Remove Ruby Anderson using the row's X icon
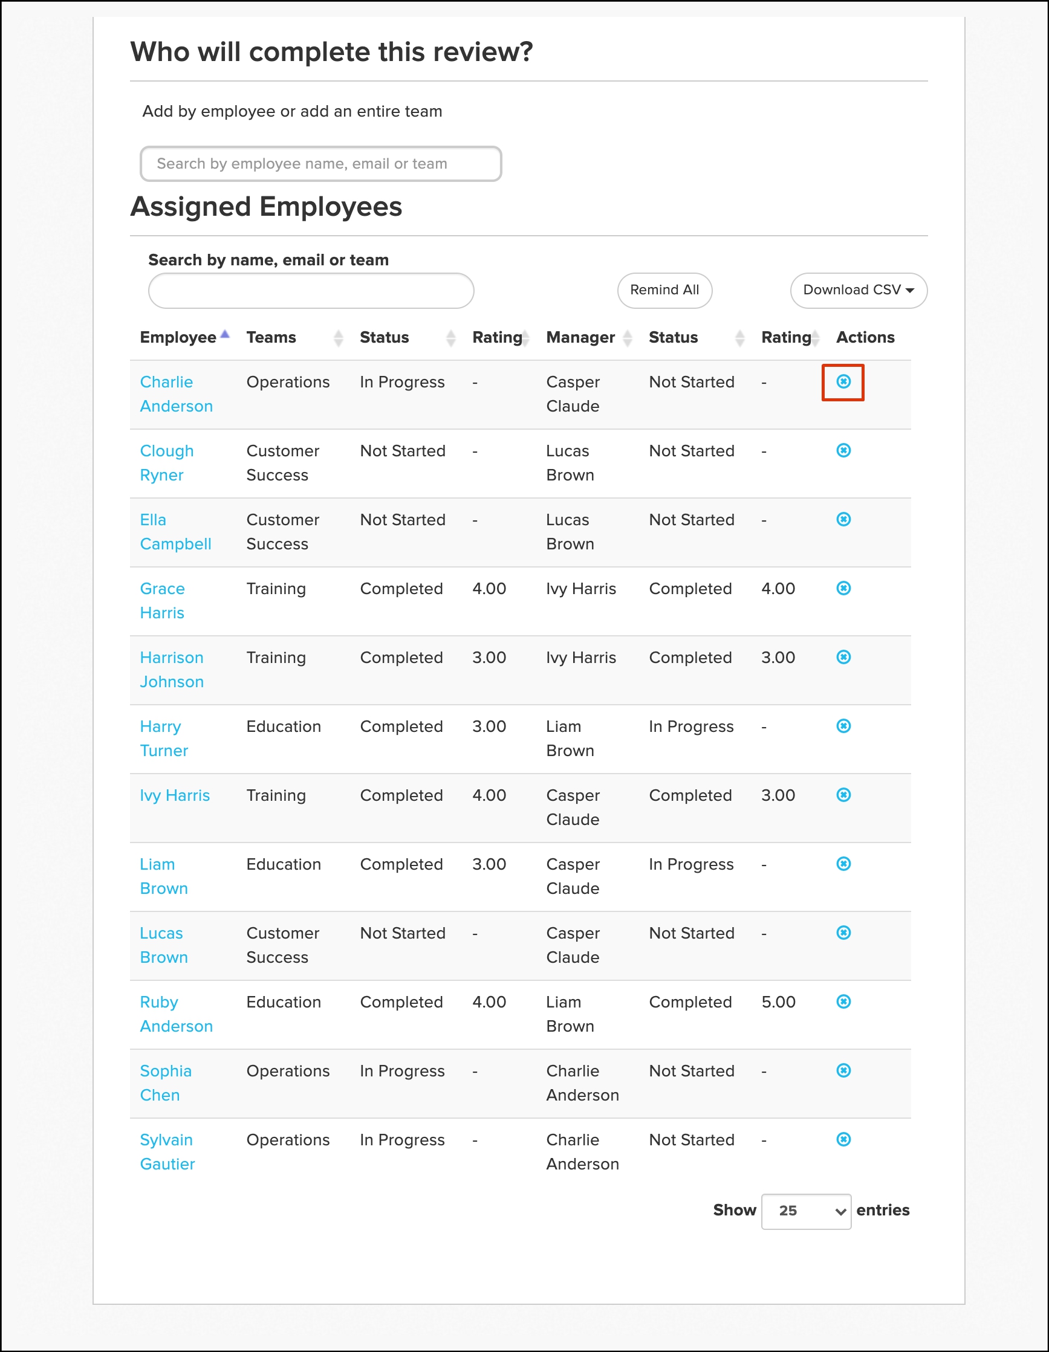This screenshot has height=1352, width=1049. coord(843,1001)
